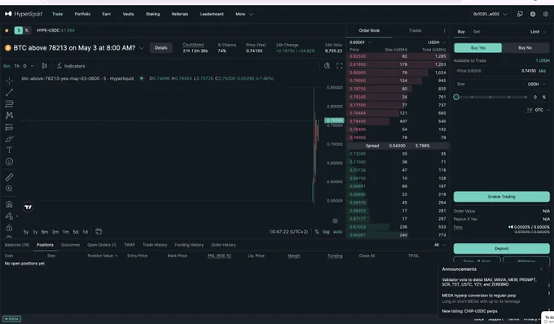
Task: Open the candlestick chart style selector
Action: 45,66
